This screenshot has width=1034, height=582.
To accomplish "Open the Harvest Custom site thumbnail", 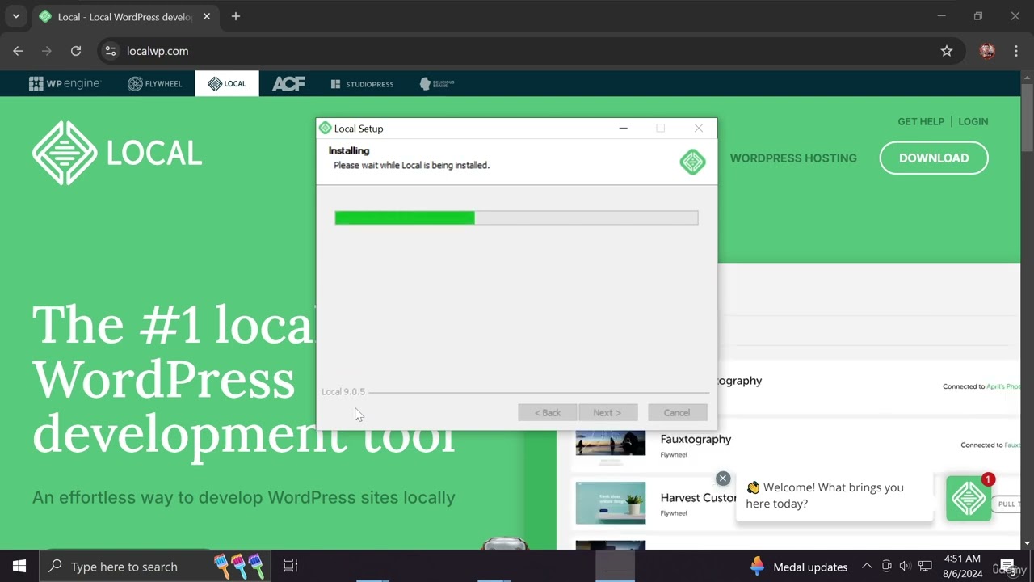I will pyautogui.click(x=611, y=503).
